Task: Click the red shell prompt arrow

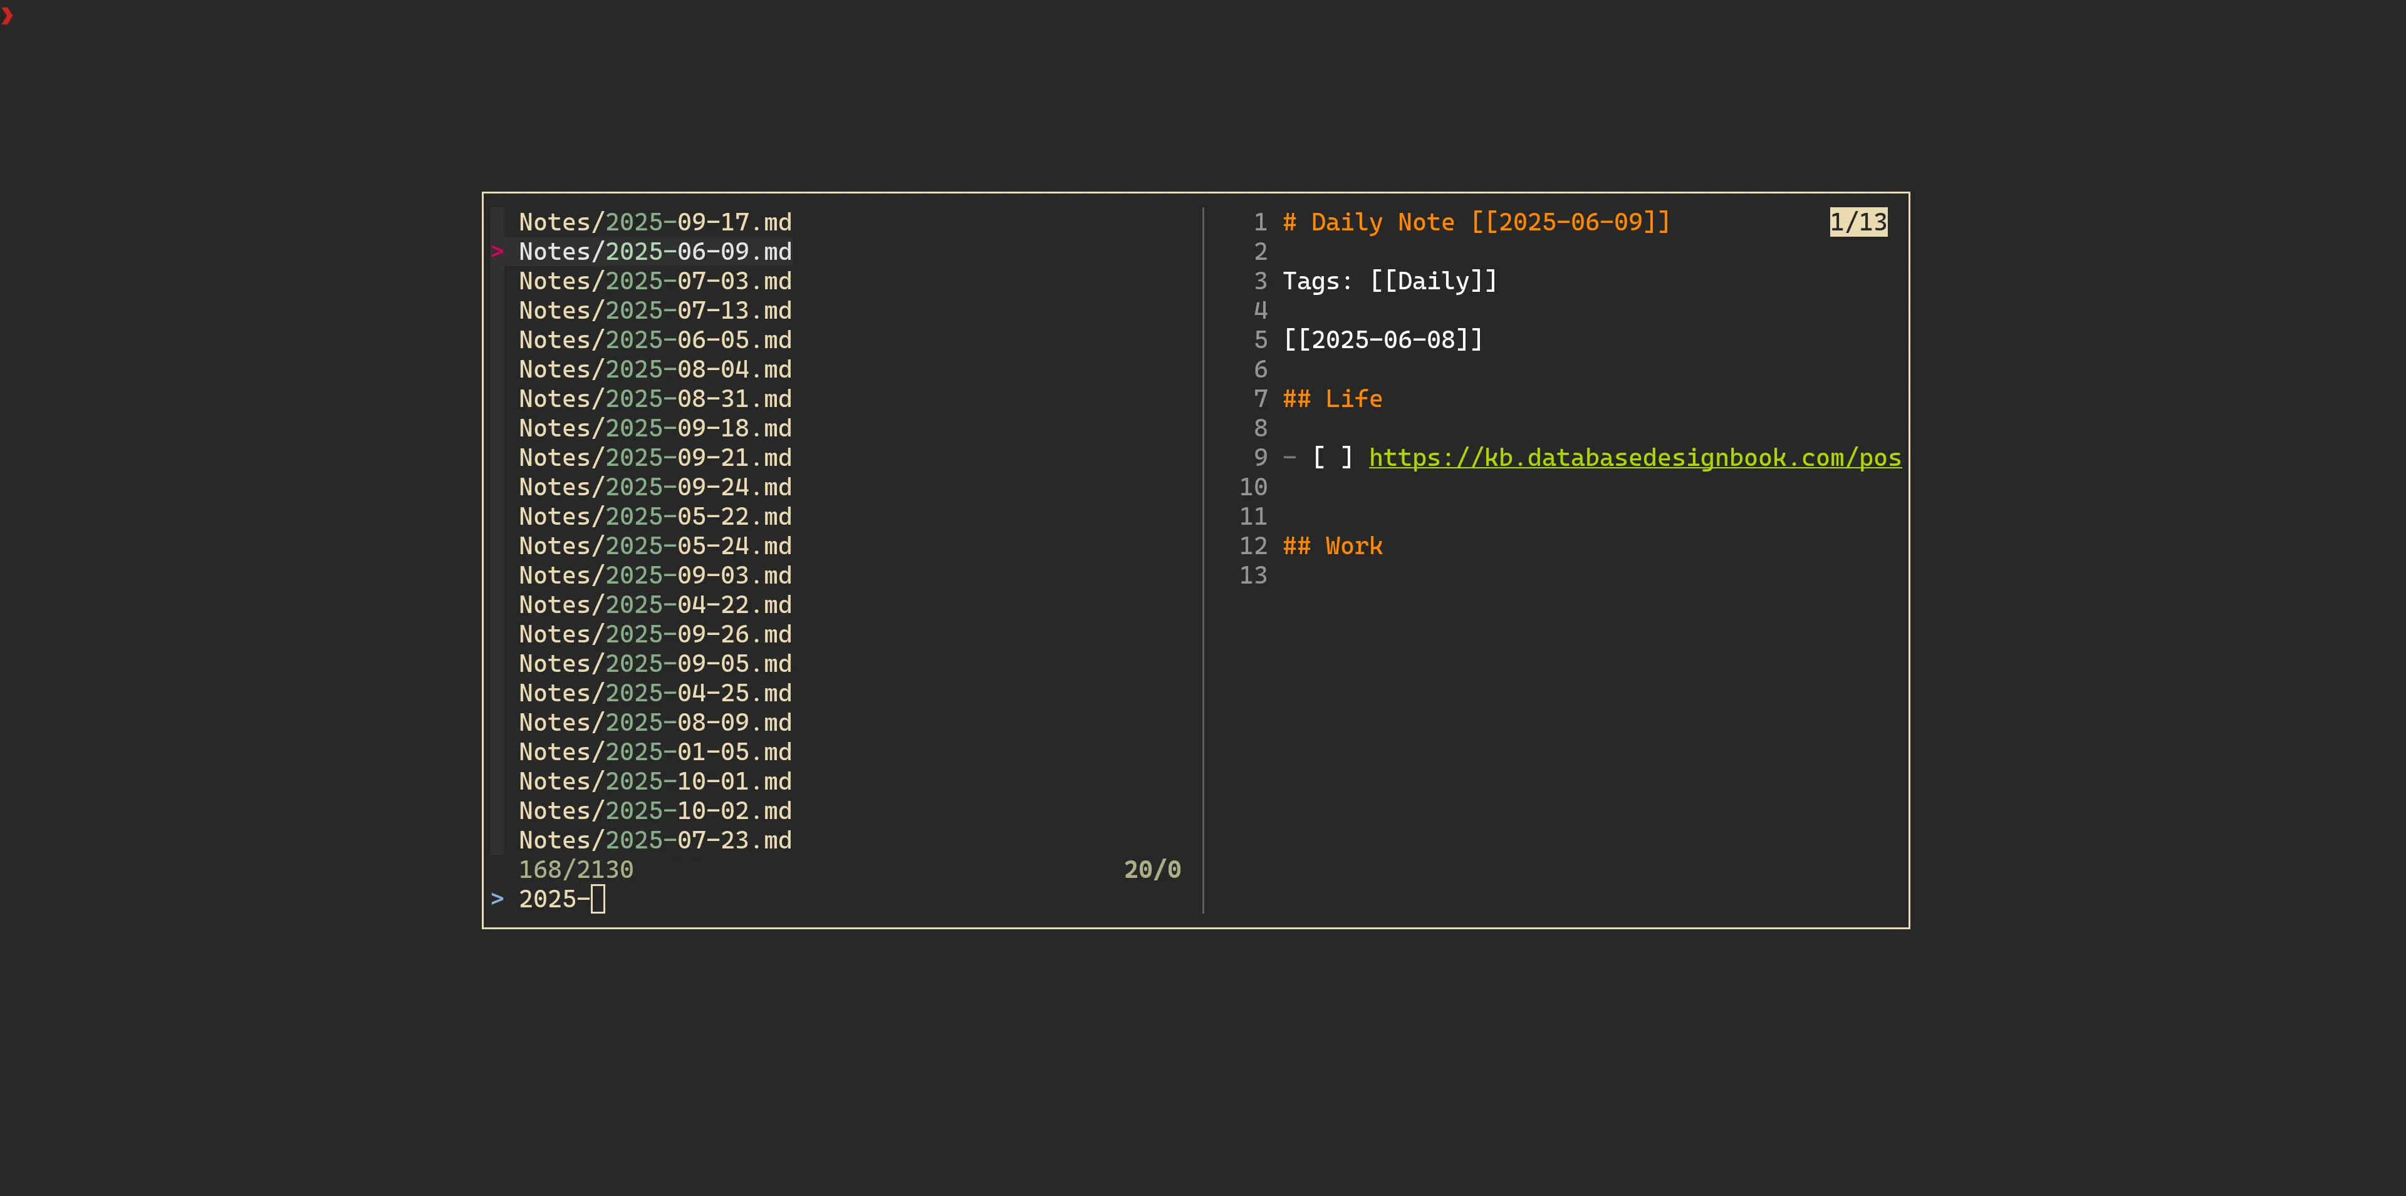Action: coord(8,16)
